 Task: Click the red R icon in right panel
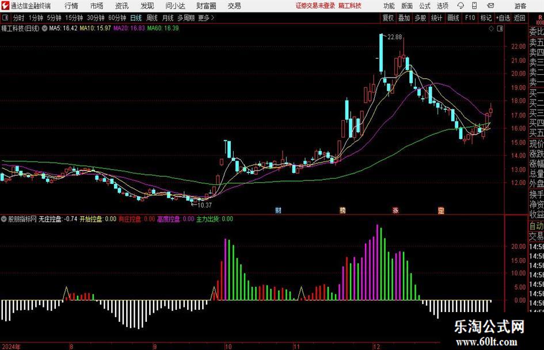pyautogui.click(x=540, y=18)
